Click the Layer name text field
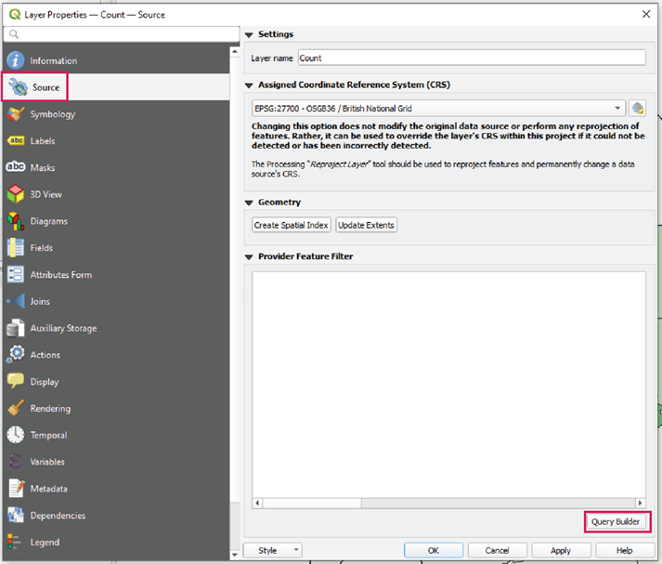 click(471, 58)
